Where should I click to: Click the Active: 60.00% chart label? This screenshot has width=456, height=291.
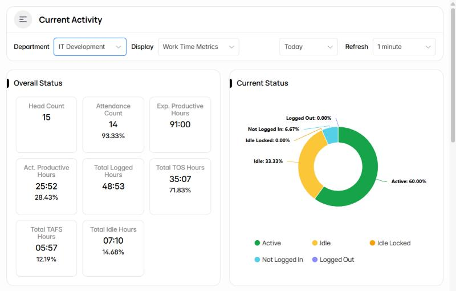[409, 181]
